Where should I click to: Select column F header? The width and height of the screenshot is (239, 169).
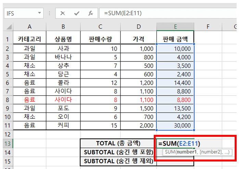(x=208, y=27)
